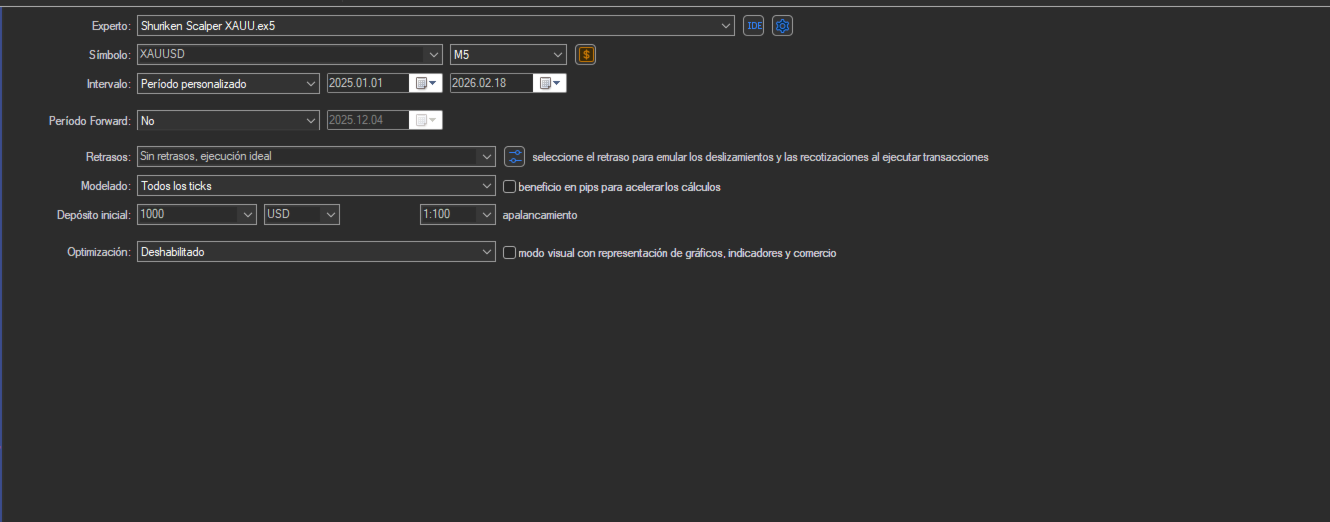Click the seleccione el retraso description text
This screenshot has width=1330, height=522.
pos(761,157)
